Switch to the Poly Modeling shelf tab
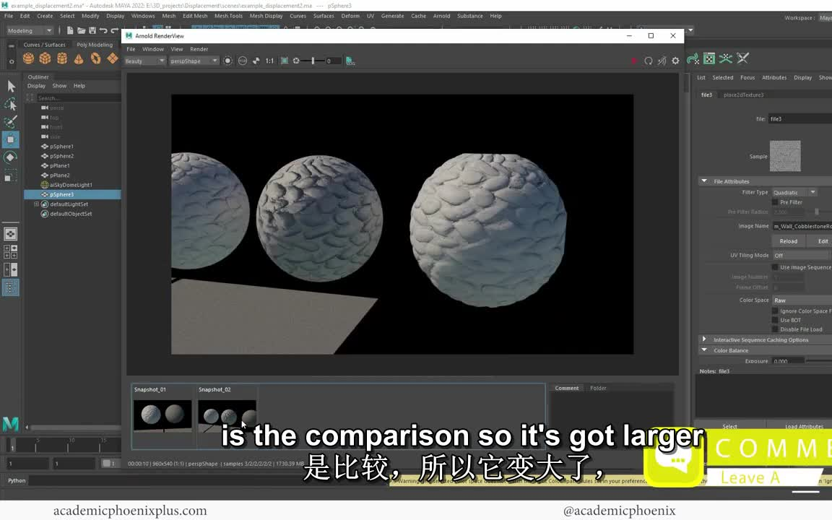 [95, 45]
